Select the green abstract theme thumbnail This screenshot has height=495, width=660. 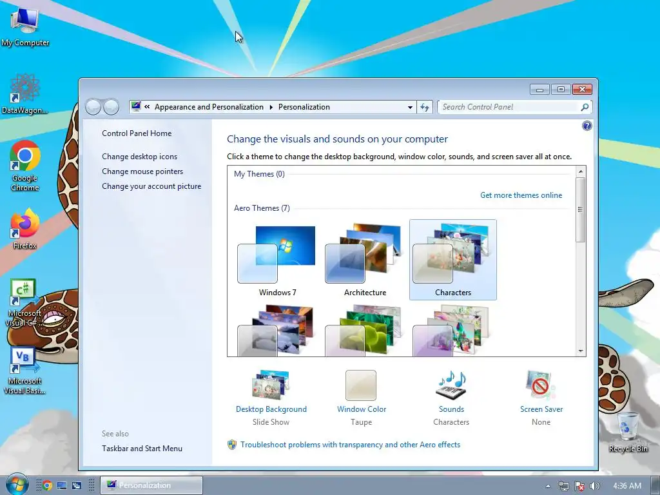click(x=365, y=331)
